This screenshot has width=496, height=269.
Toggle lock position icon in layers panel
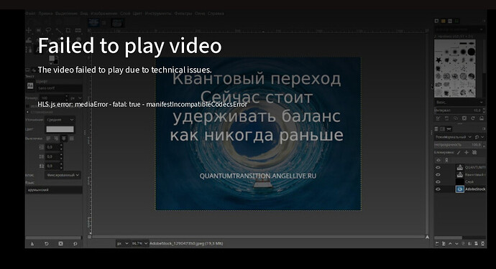pos(467,152)
